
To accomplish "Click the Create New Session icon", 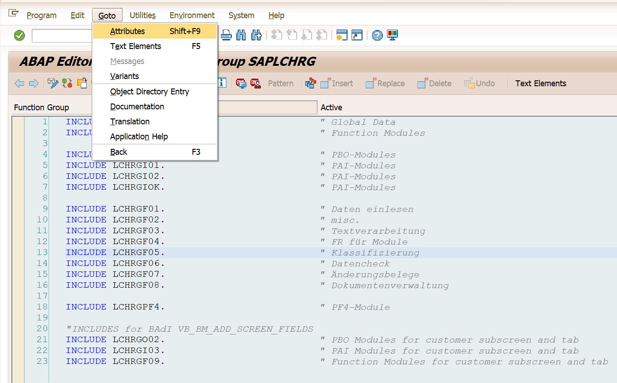I will (342, 35).
